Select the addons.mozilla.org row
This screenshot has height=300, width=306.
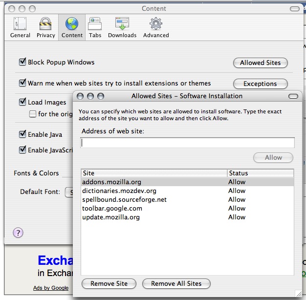click(x=187, y=182)
